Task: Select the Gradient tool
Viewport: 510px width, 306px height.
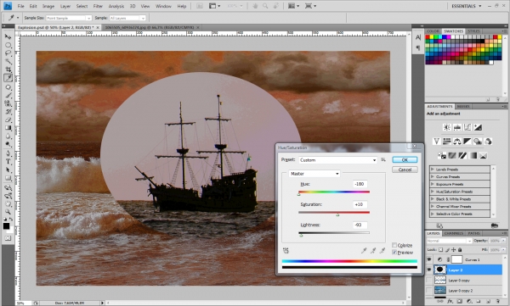Action: point(8,128)
